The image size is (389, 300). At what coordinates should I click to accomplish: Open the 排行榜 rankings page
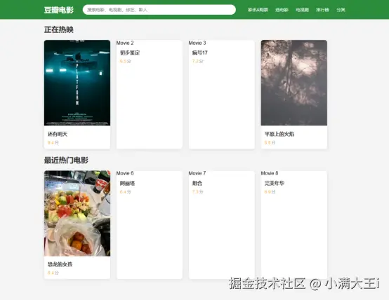322,10
